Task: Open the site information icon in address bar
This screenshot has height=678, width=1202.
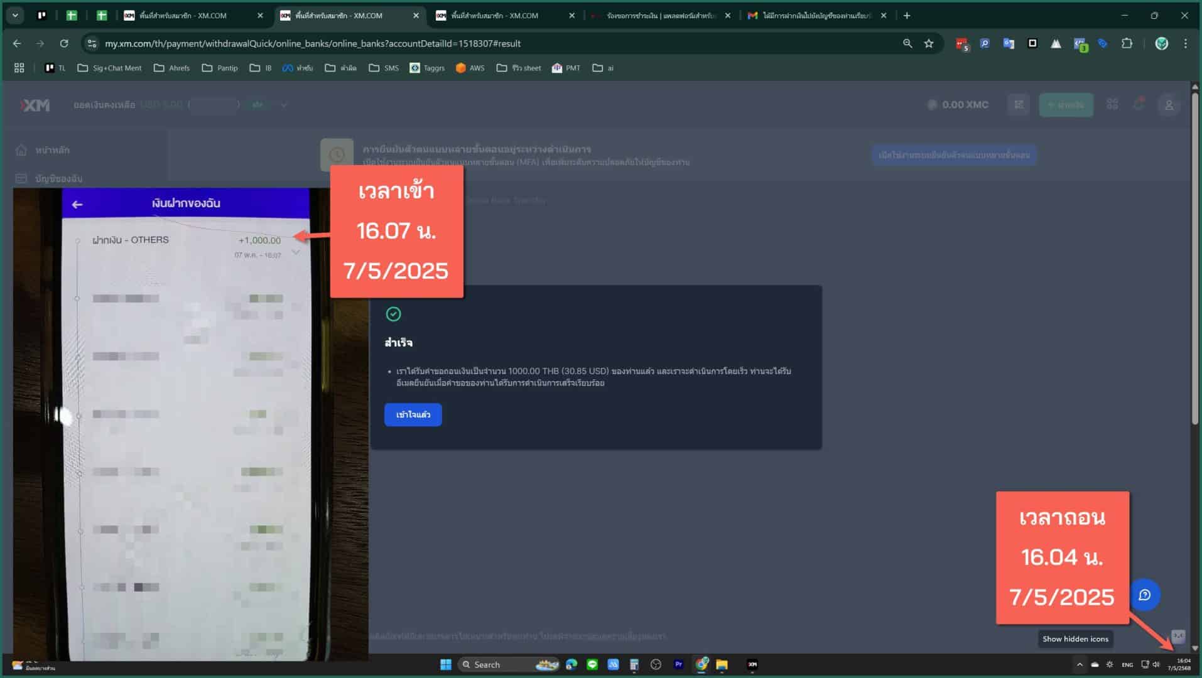Action: 92,43
